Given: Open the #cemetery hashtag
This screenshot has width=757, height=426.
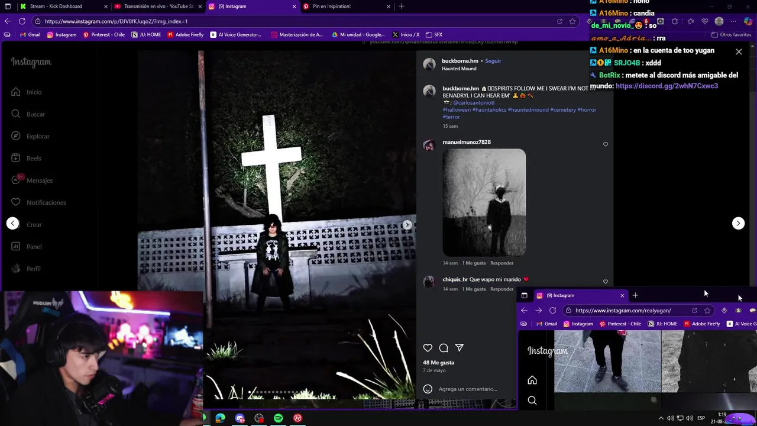Looking at the screenshot, I should [x=562, y=110].
